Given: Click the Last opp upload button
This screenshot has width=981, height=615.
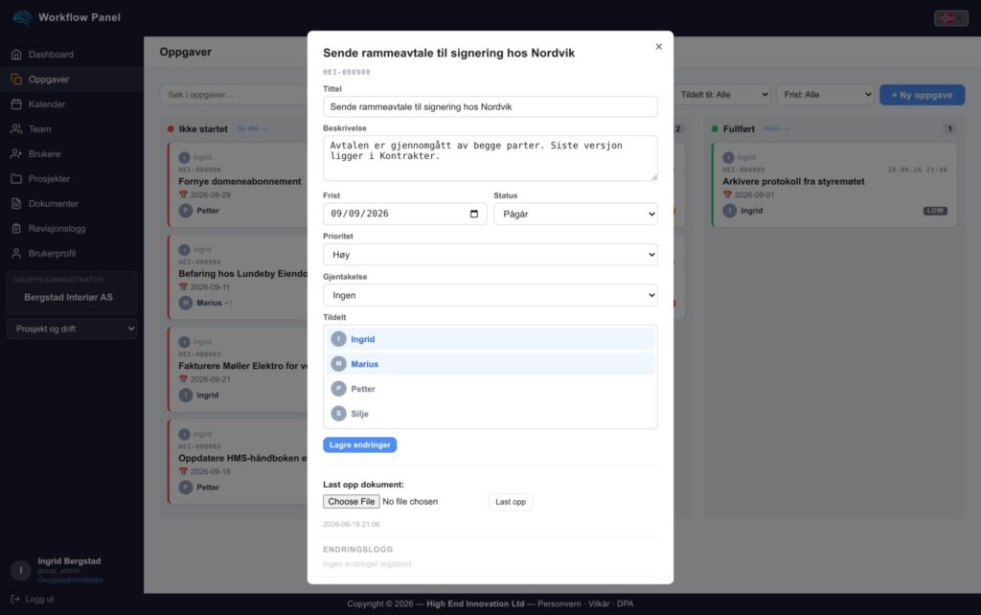Looking at the screenshot, I should [511, 502].
